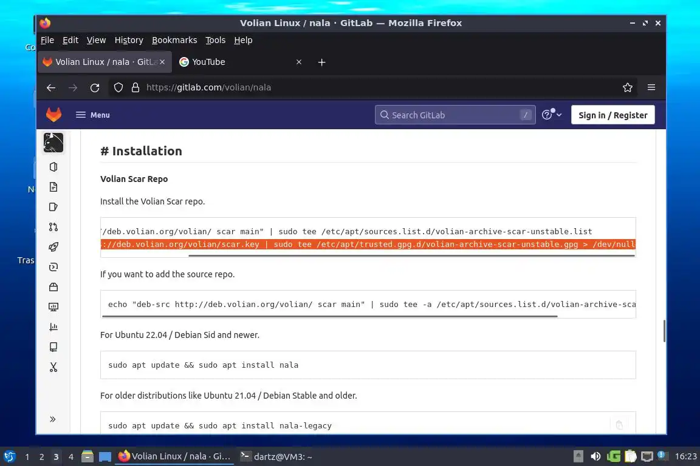
Task: Open Wiki book icon in sidebar
Action: 53,347
